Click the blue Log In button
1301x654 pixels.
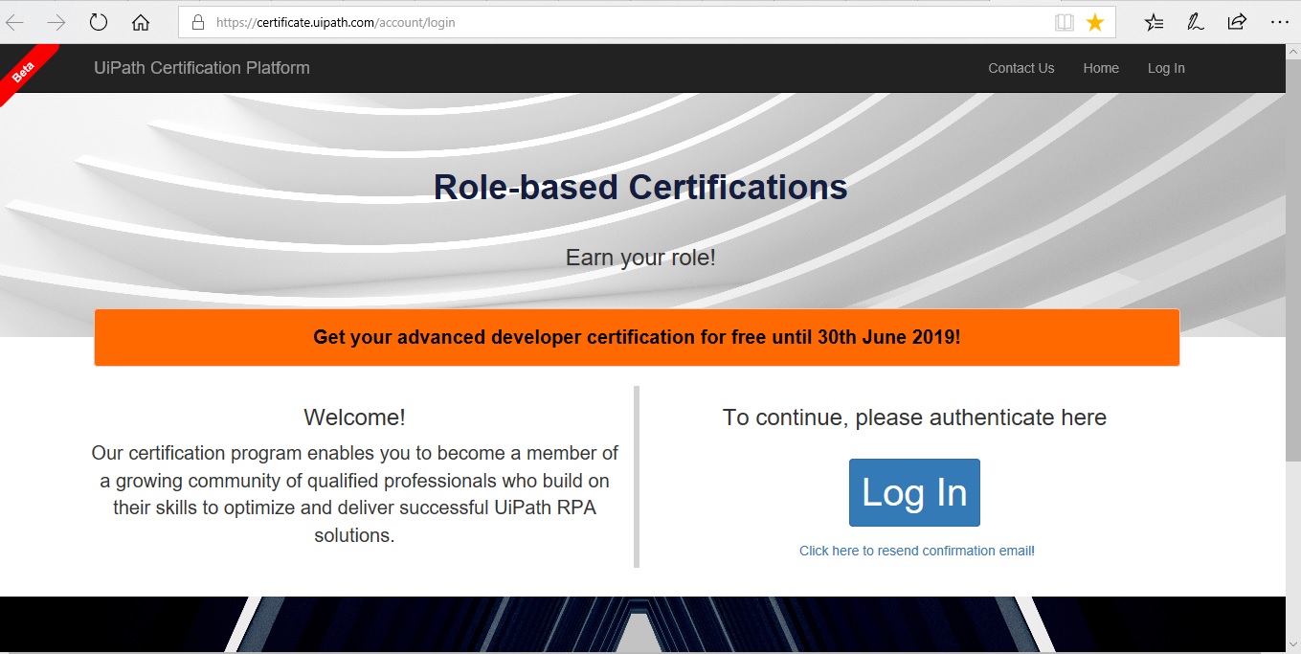point(914,492)
